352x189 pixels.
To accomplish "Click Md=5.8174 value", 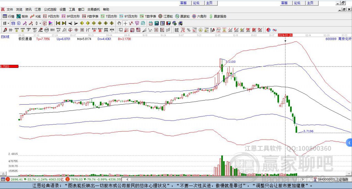I will click(x=84, y=39).
